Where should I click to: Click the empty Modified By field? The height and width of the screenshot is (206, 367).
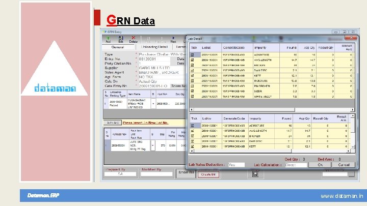pyautogui.click(x=156, y=174)
